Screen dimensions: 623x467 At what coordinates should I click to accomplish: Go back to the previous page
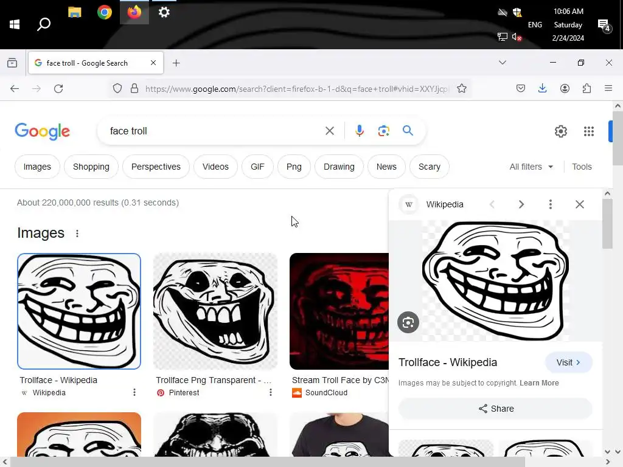(15, 89)
